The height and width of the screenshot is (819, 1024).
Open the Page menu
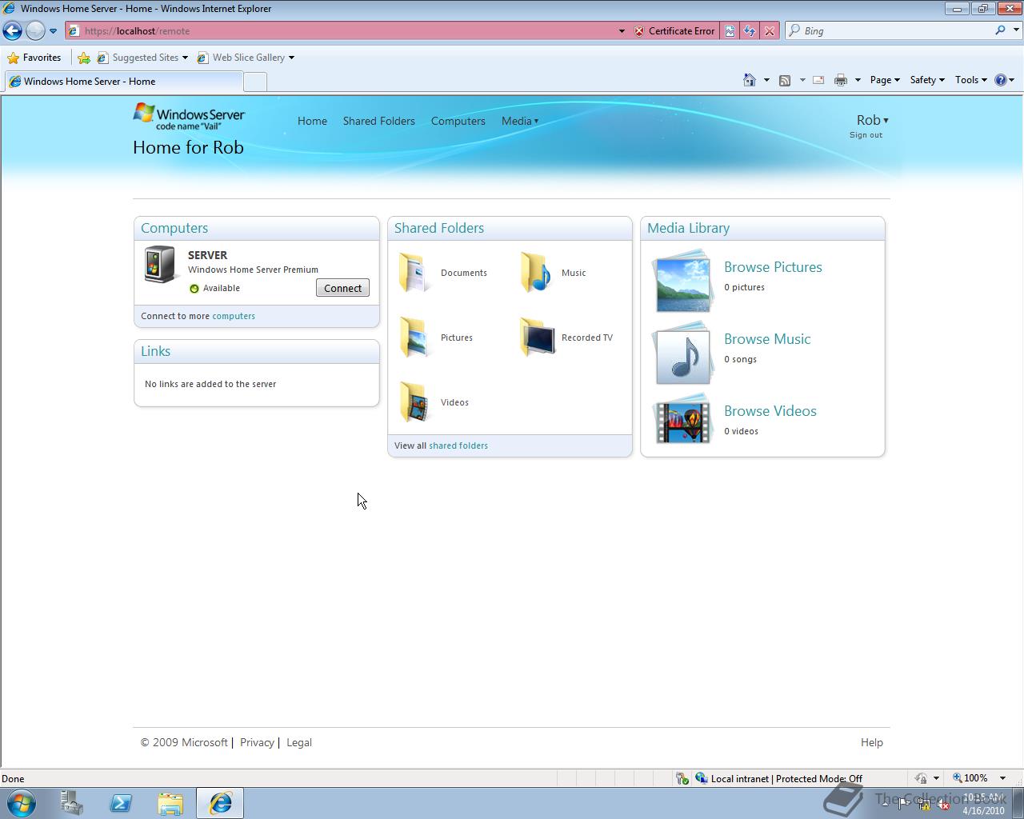(885, 80)
